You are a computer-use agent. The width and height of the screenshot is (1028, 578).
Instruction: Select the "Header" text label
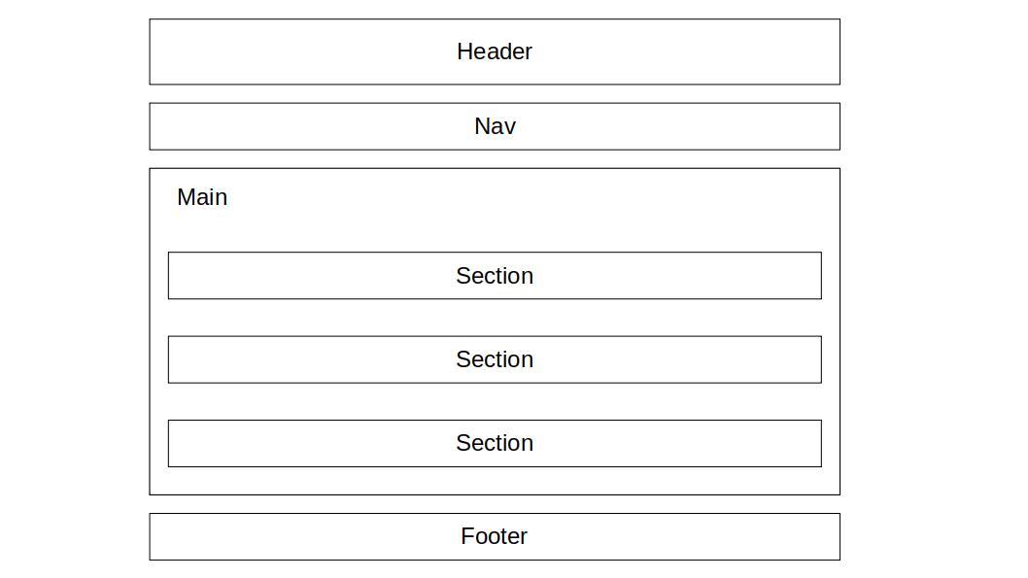494,51
